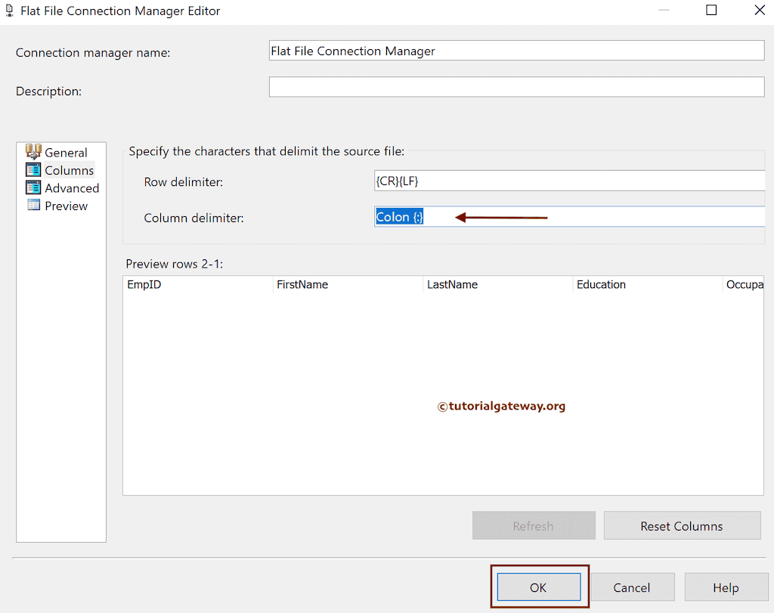The image size is (774, 613).
Task: Click Cancel to discard changes
Action: [633, 587]
